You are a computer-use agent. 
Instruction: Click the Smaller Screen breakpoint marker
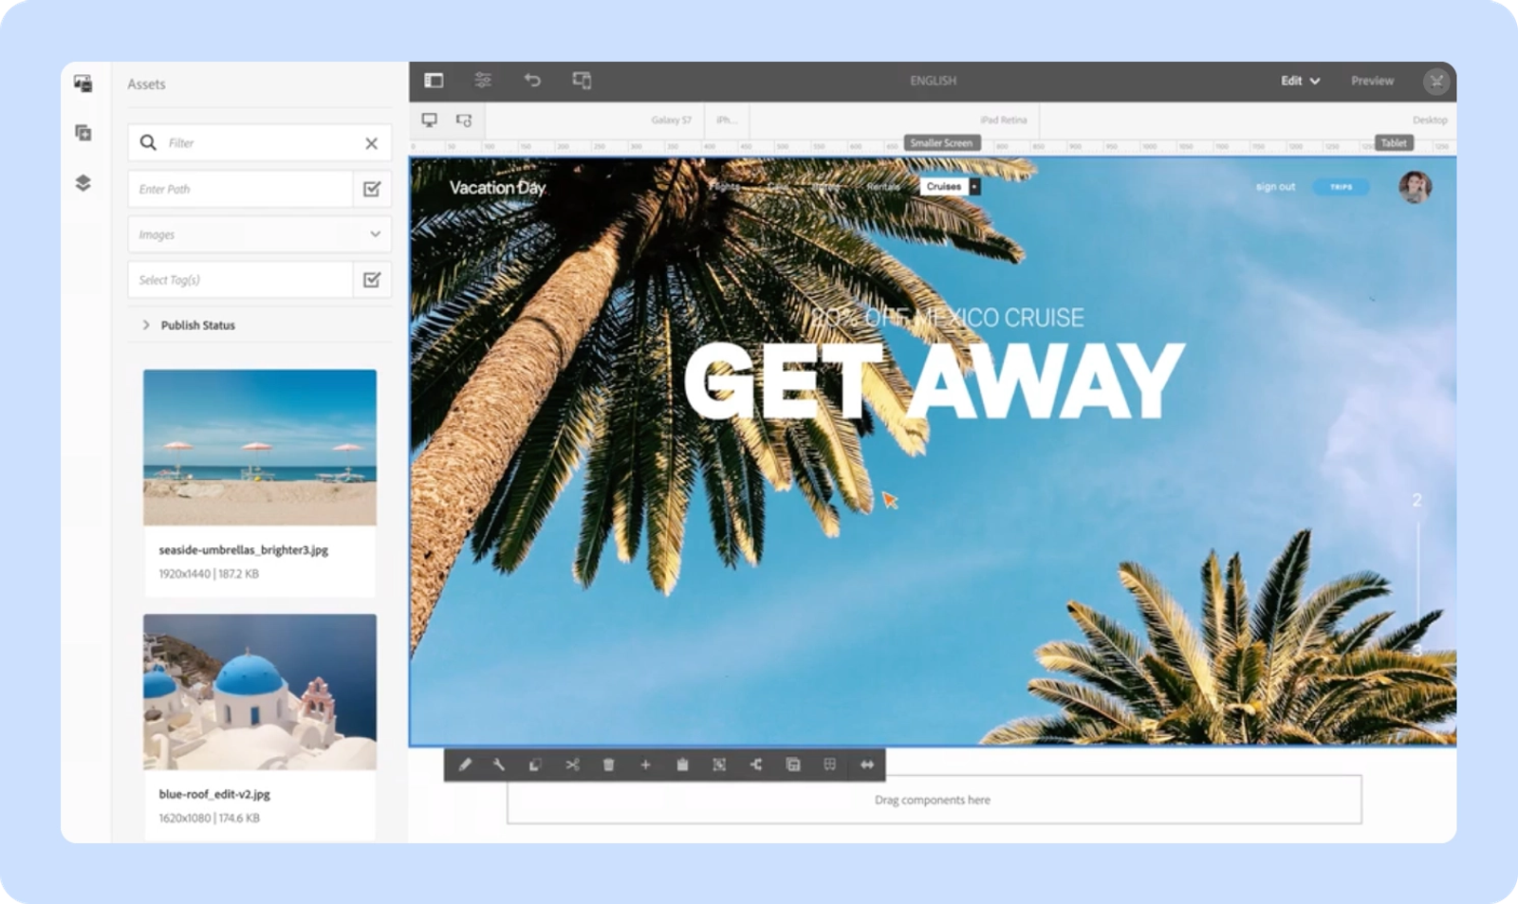point(941,143)
